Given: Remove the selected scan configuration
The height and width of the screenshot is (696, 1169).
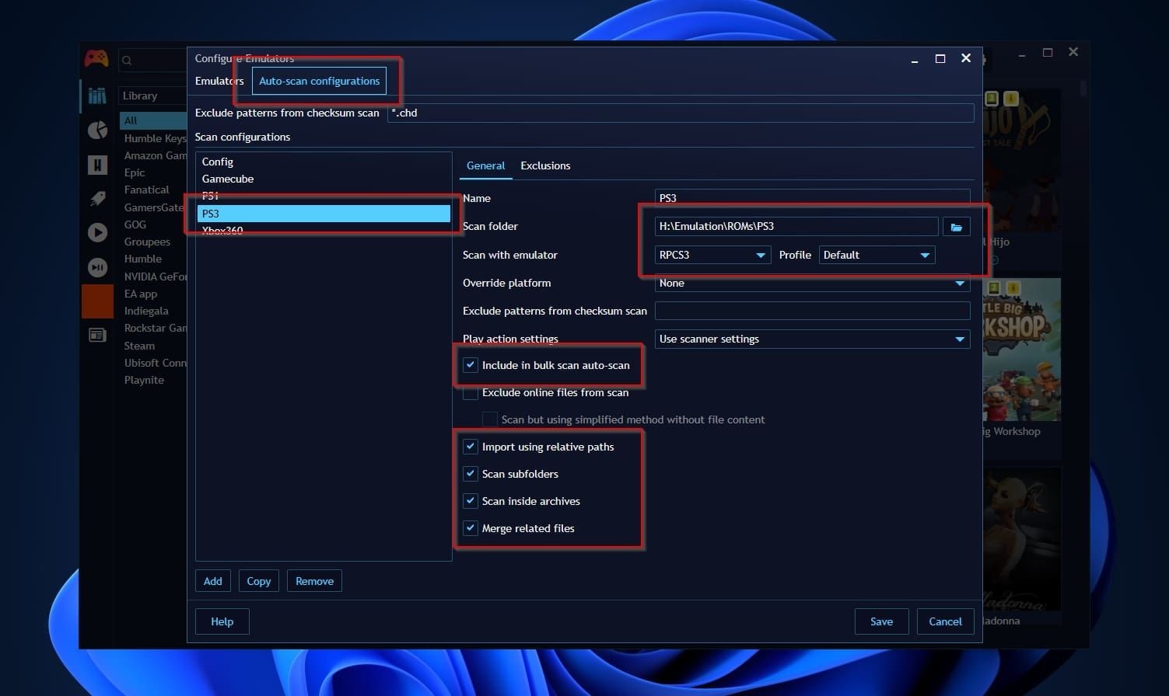Looking at the screenshot, I should coord(314,581).
